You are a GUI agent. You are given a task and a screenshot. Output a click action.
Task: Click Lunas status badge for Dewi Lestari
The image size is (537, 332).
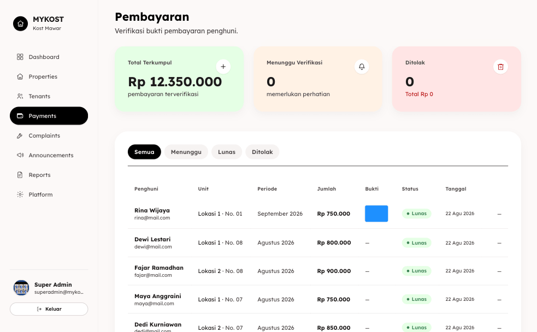coord(416,242)
